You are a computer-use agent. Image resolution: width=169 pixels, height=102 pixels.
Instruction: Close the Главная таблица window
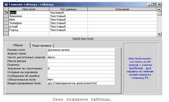point(159,5)
